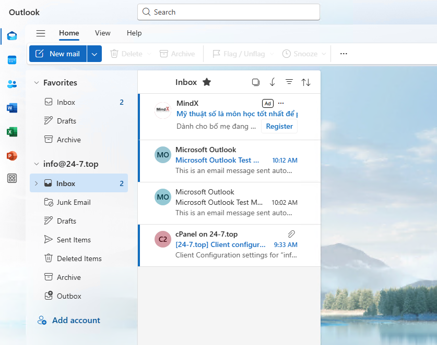This screenshot has height=345, width=437.
Task: Click the Search input box
Action: (229, 12)
